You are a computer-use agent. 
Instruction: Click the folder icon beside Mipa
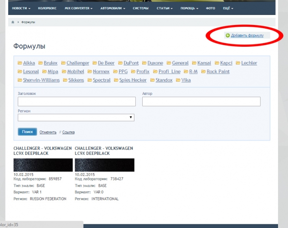click(44, 71)
